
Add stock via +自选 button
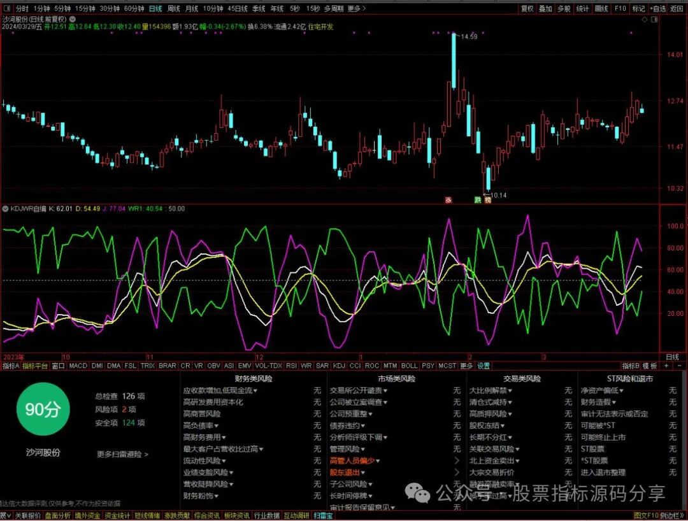click(x=657, y=8)
